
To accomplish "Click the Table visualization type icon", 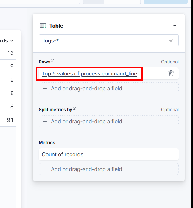I will [x=43, y=26].
